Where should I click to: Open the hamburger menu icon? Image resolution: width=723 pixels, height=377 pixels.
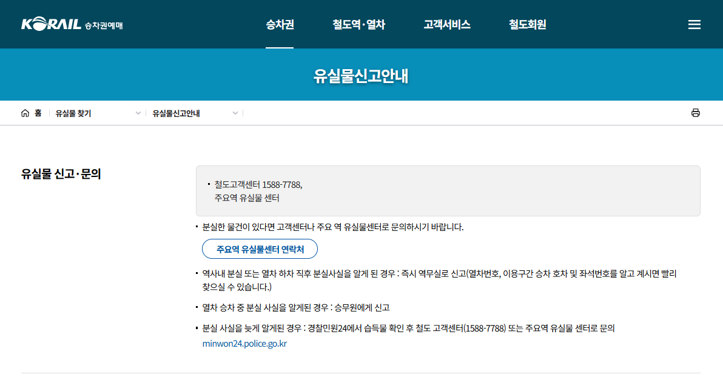tap(694, 24)
